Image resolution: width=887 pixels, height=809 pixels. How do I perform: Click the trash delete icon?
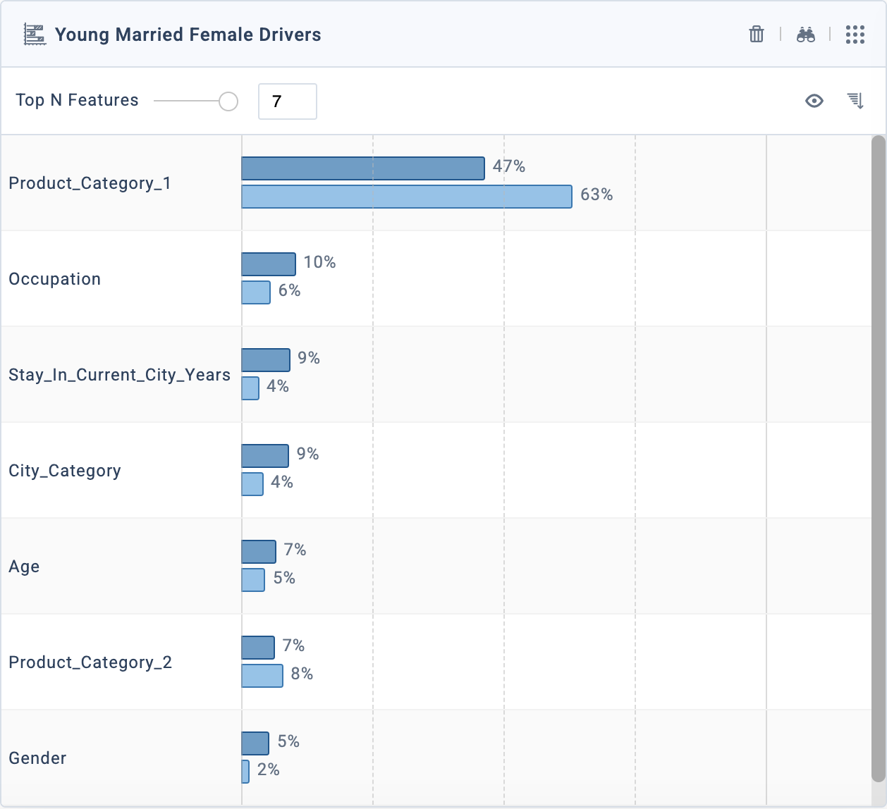(x=756, y=34)
